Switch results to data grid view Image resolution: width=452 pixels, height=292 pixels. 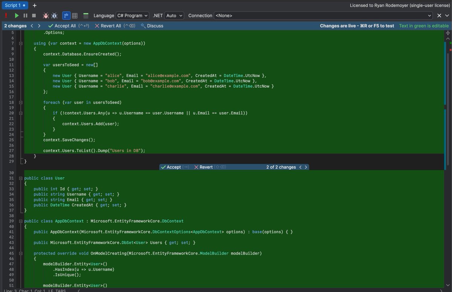pyautogui.click(x=75, y=15)
